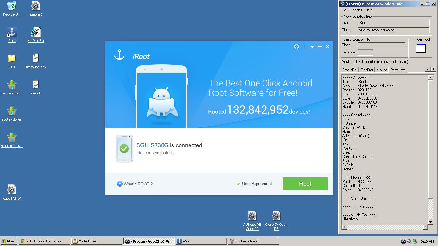Switch to the ToolBar tab
The height and width of the screenshot is (246, 438).
click(x=367, y=70)
